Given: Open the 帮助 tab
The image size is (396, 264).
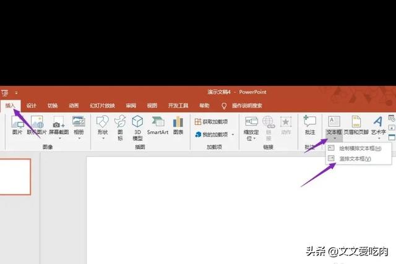Looking at the screenshot, I should 204,106.
